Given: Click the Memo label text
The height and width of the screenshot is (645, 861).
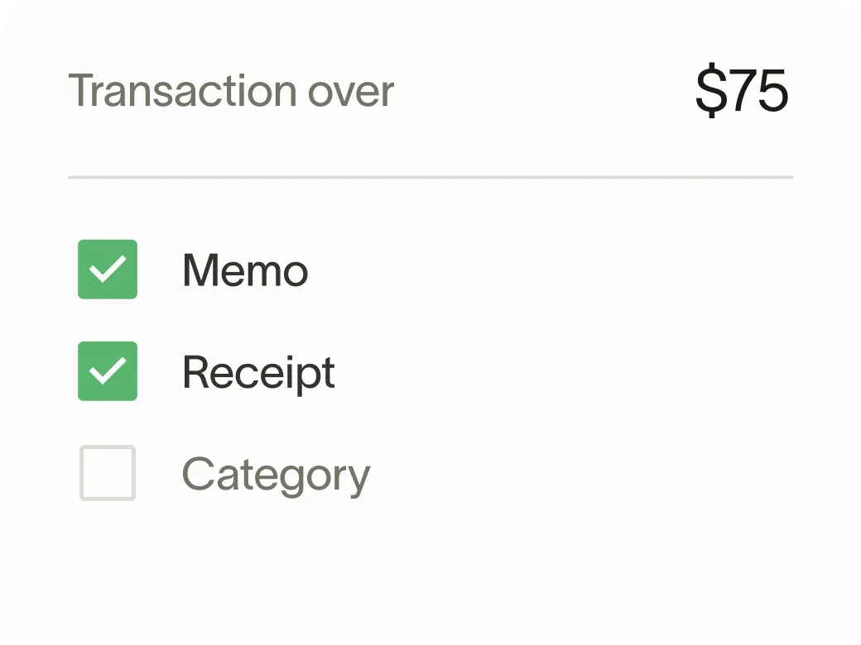Looking at the screenshot, I should tap(245, 270).
